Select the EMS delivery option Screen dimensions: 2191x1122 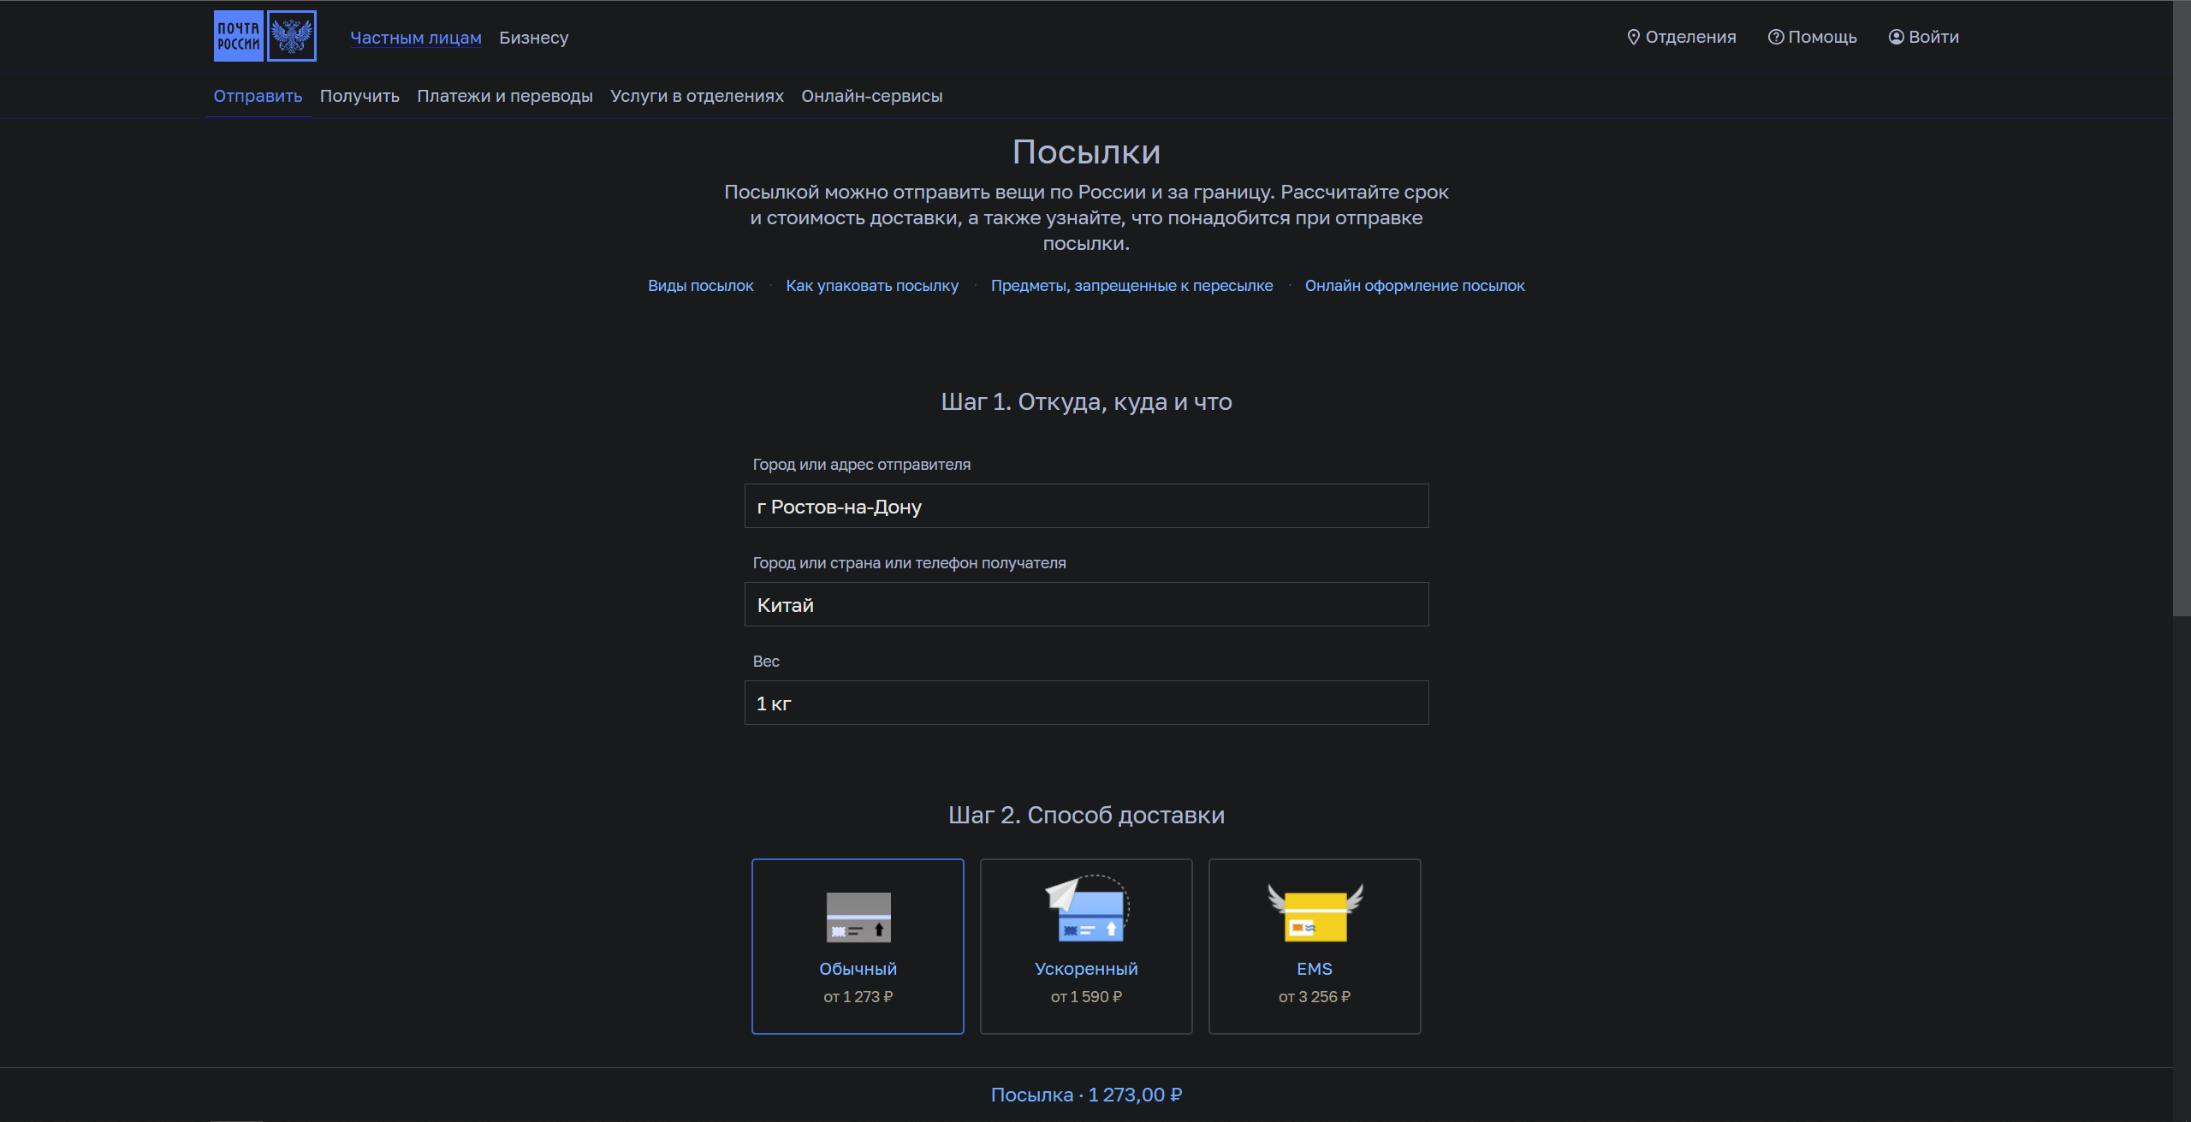pos(1315,969)
